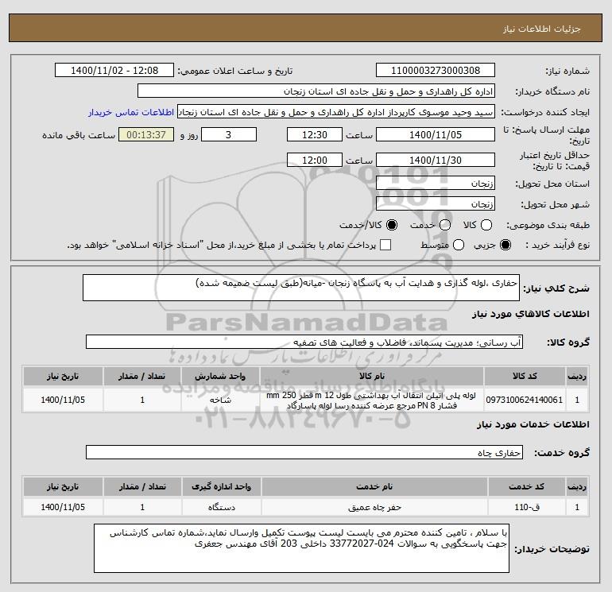
Task: Click the تاریخ و ساعت اعلان عمومی label
Action: tap(235, 71)
